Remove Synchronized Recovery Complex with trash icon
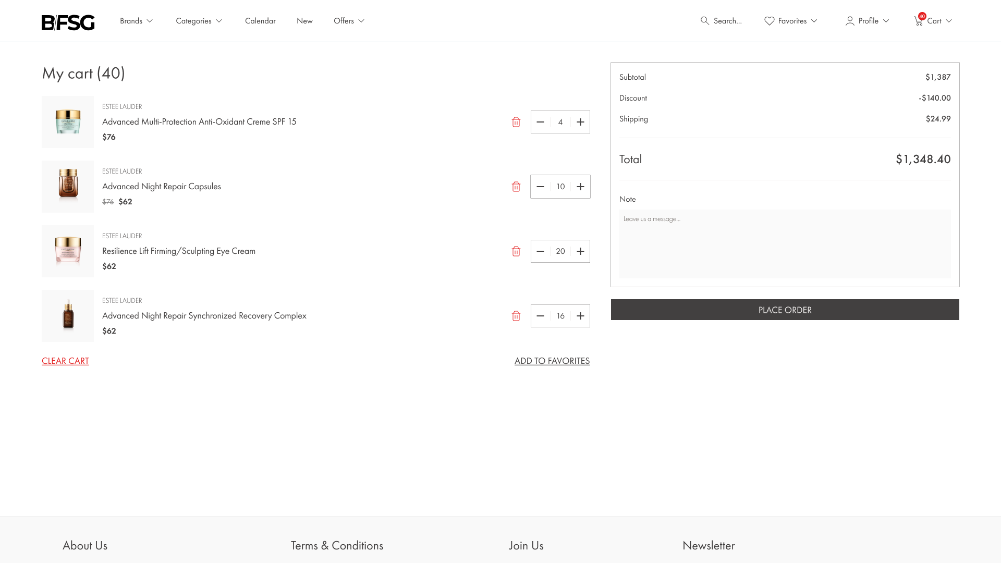Screen dimensions: 1001x563 (x=516, y=316)
